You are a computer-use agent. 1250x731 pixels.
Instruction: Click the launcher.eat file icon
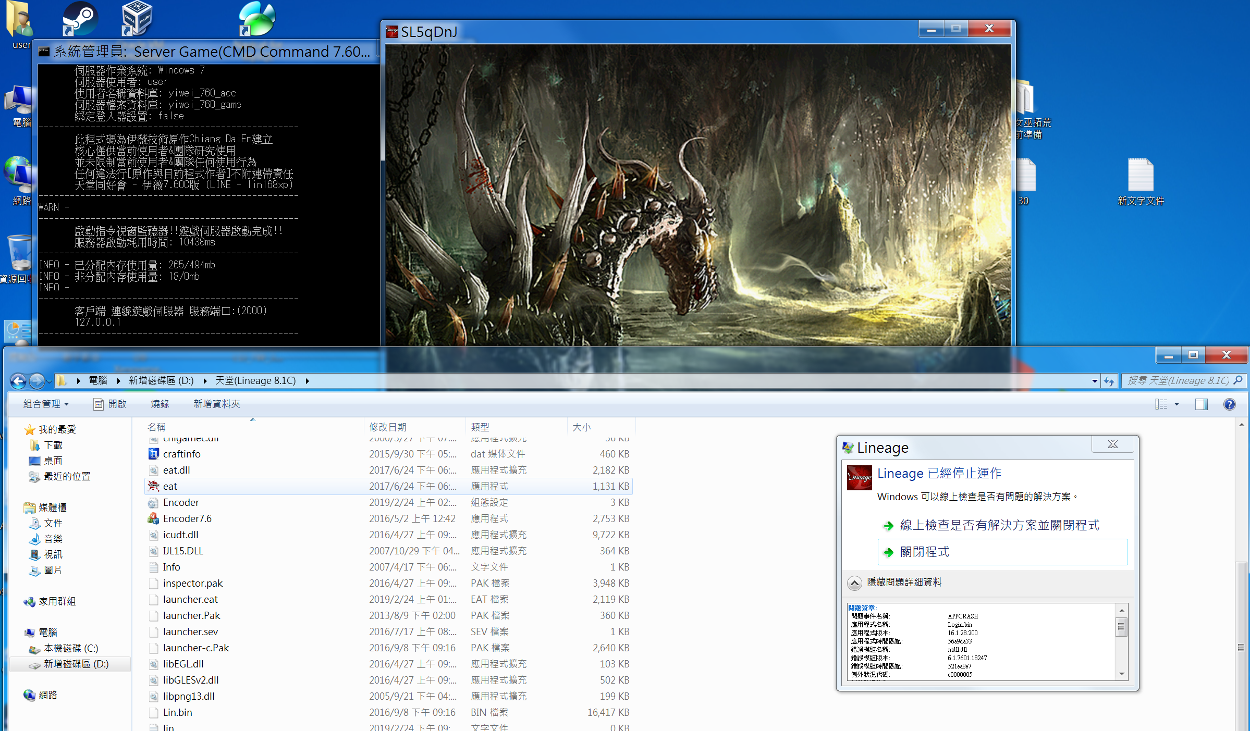(153, 599)
